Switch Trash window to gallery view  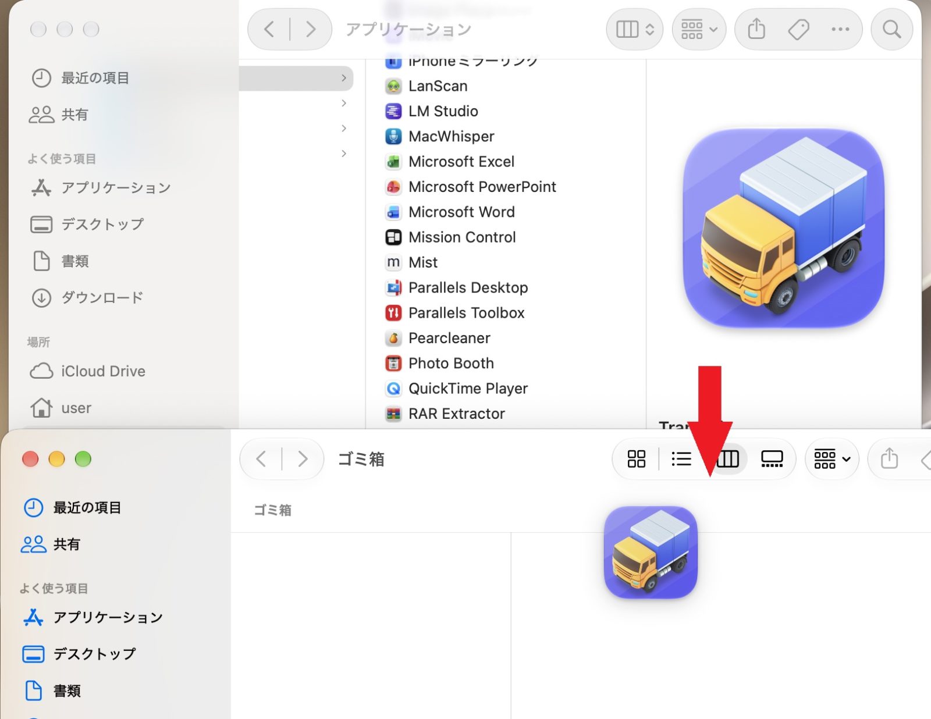[x=772, y=459]
